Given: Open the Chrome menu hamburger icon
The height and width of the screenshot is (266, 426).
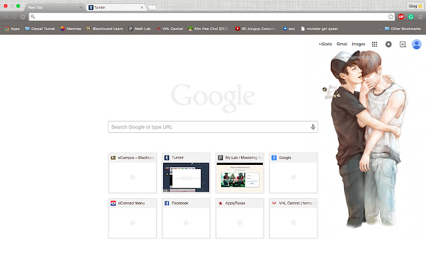Looking at the screenshot, I should [x=420, y=16].
